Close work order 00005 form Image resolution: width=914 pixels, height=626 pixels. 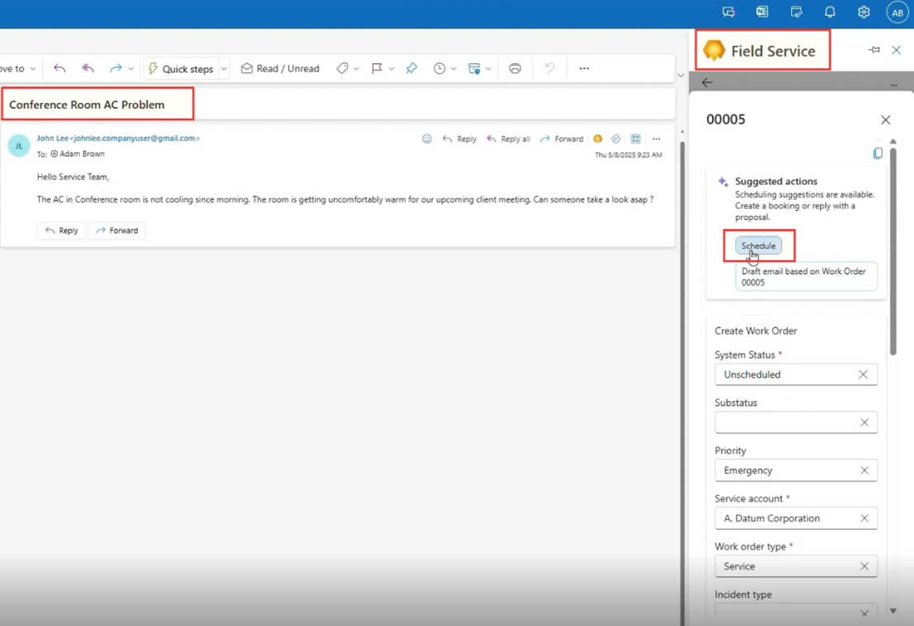point(885,120)
